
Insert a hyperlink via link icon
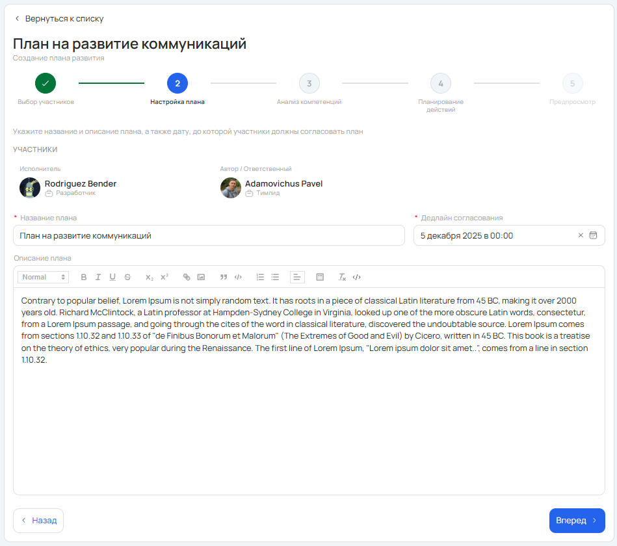pyautogui.click(x=187, y=277)
